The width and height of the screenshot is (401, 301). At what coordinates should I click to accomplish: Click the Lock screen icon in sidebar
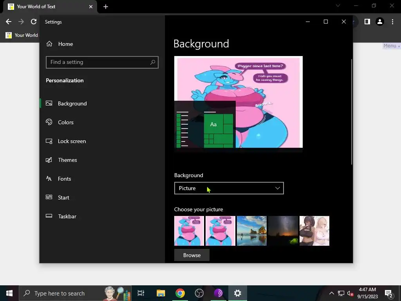pos(49,141)
